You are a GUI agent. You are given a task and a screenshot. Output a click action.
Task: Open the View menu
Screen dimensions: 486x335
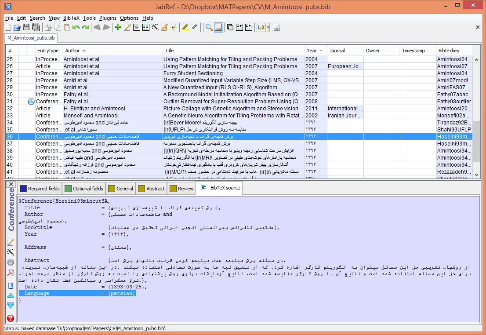54,18
